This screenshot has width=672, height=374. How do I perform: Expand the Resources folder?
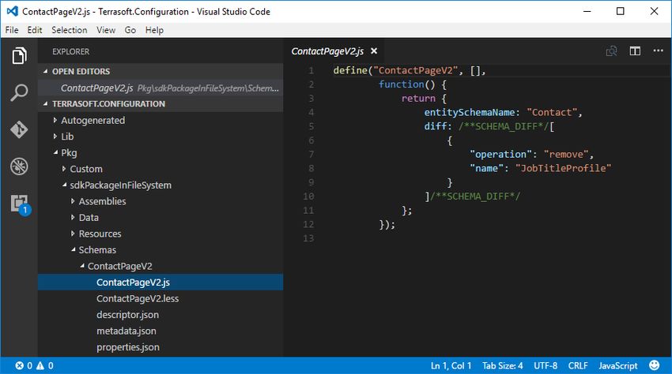pyautogui.click(x=73, y=234)
